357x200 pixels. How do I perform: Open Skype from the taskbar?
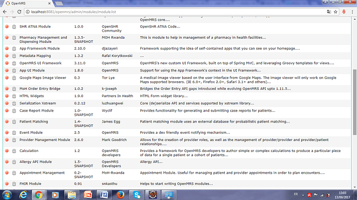(137, 195)
